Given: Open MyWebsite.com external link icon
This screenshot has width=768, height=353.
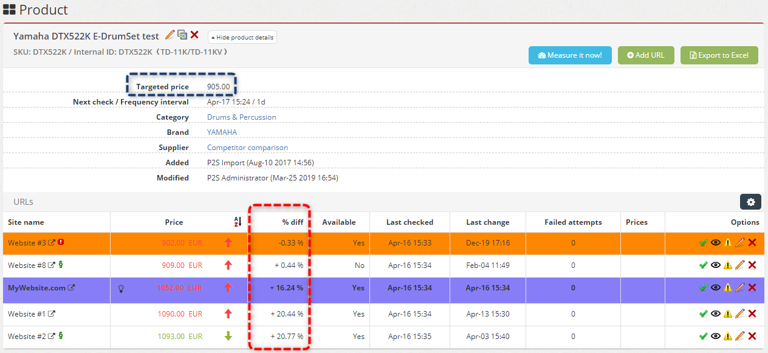Looking at the screenshot, I should pyautogui.click(x=71, y=288).
